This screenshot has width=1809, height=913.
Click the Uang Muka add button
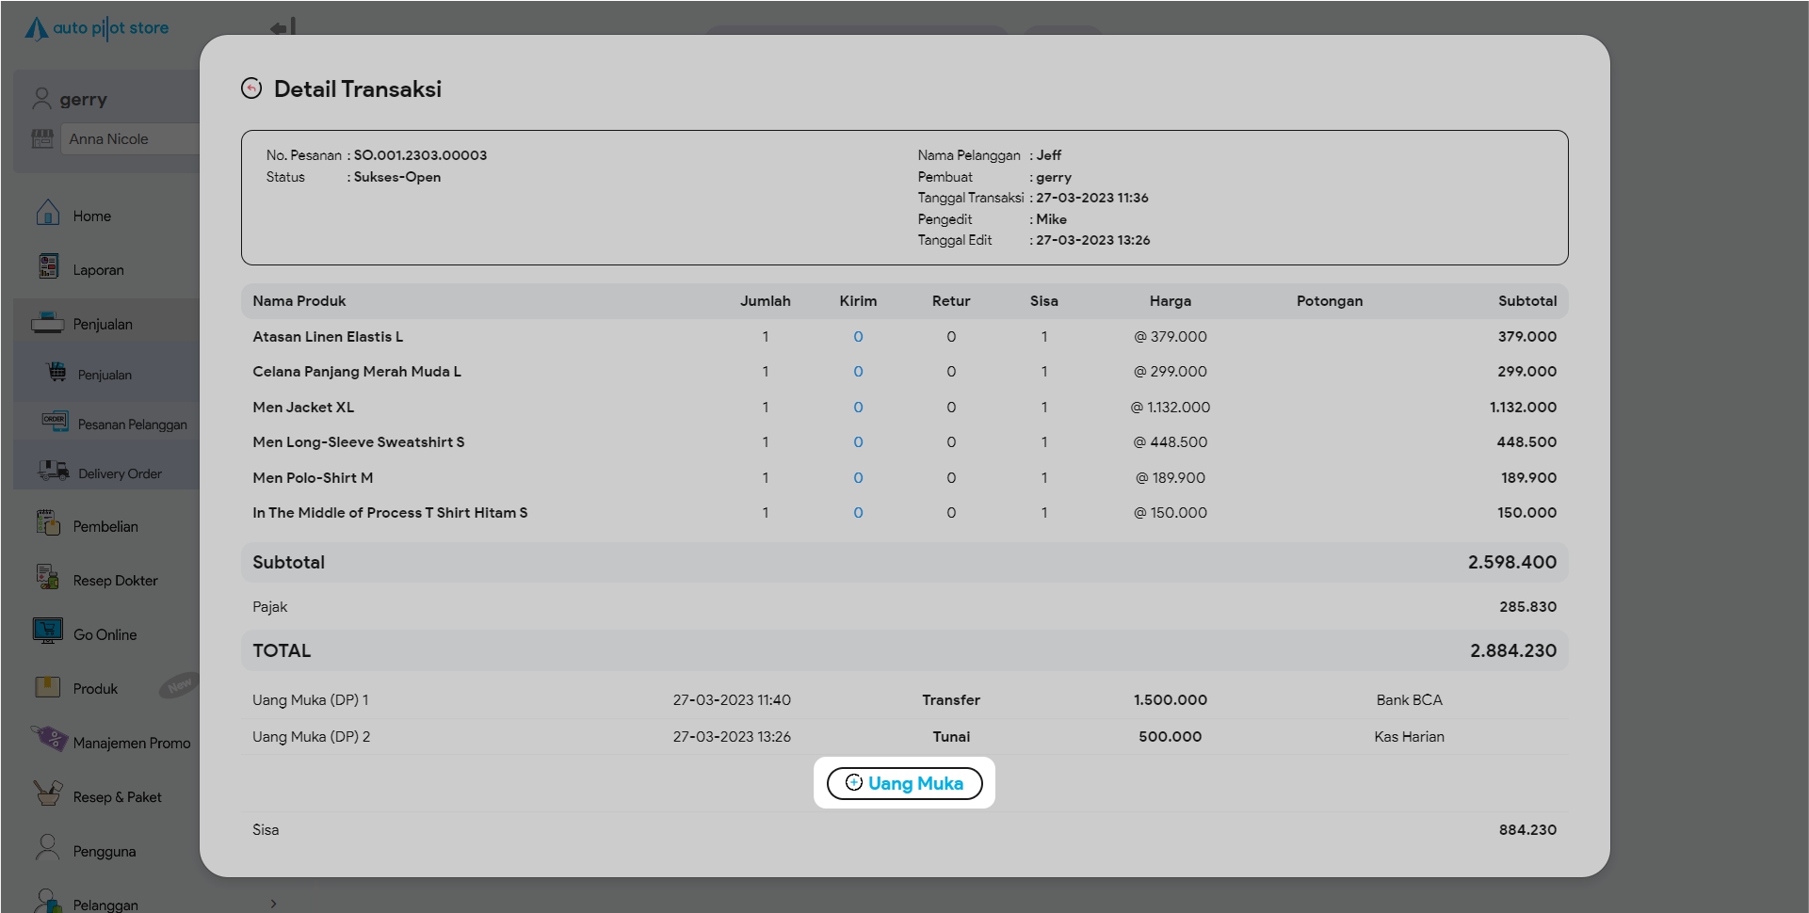(904, 783)
